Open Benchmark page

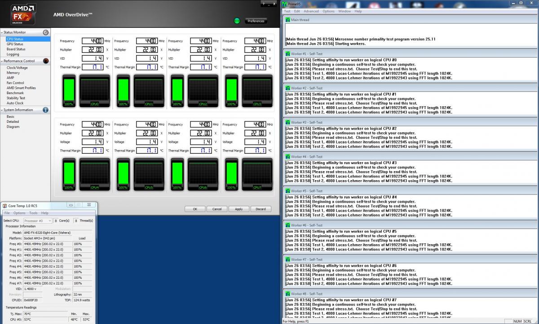pyautogui.click(x=15, y=93)
